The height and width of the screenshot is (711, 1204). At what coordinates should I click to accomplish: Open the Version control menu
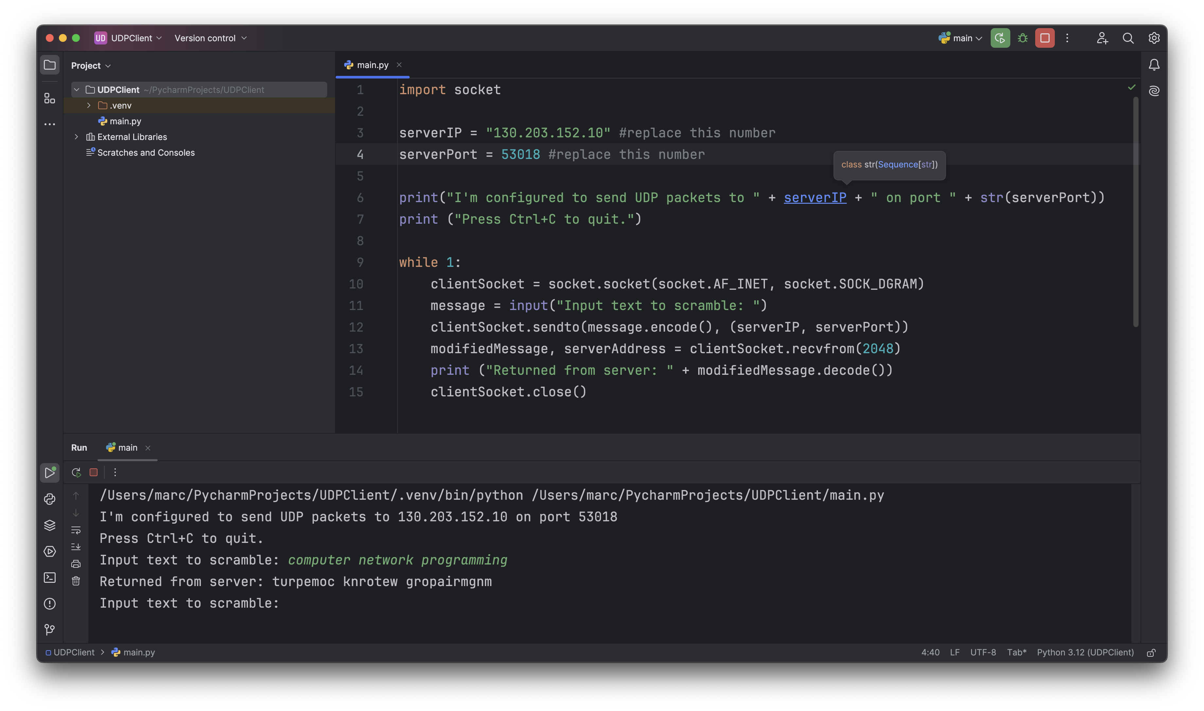pos(210,38)
